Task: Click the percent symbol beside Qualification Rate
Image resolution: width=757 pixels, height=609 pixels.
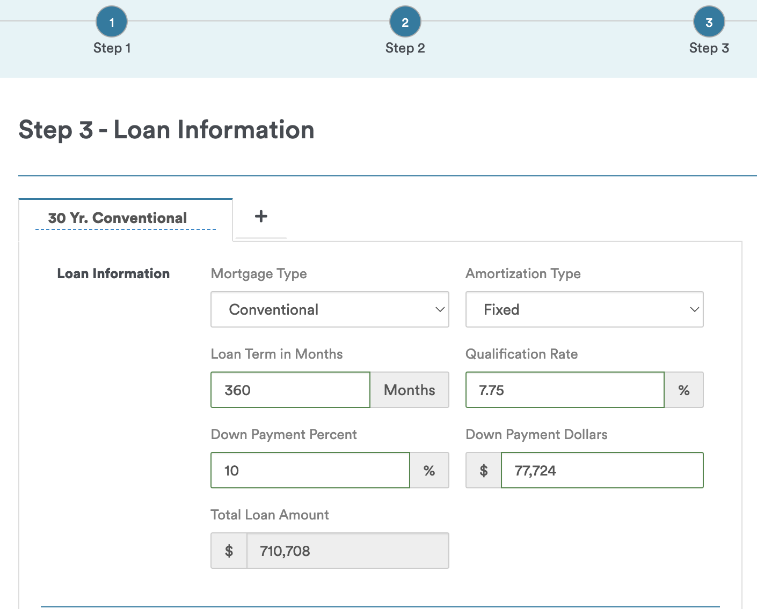Action: tap(683, 390)
